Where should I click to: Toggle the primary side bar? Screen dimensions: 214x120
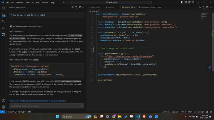[x=182, y=2]
